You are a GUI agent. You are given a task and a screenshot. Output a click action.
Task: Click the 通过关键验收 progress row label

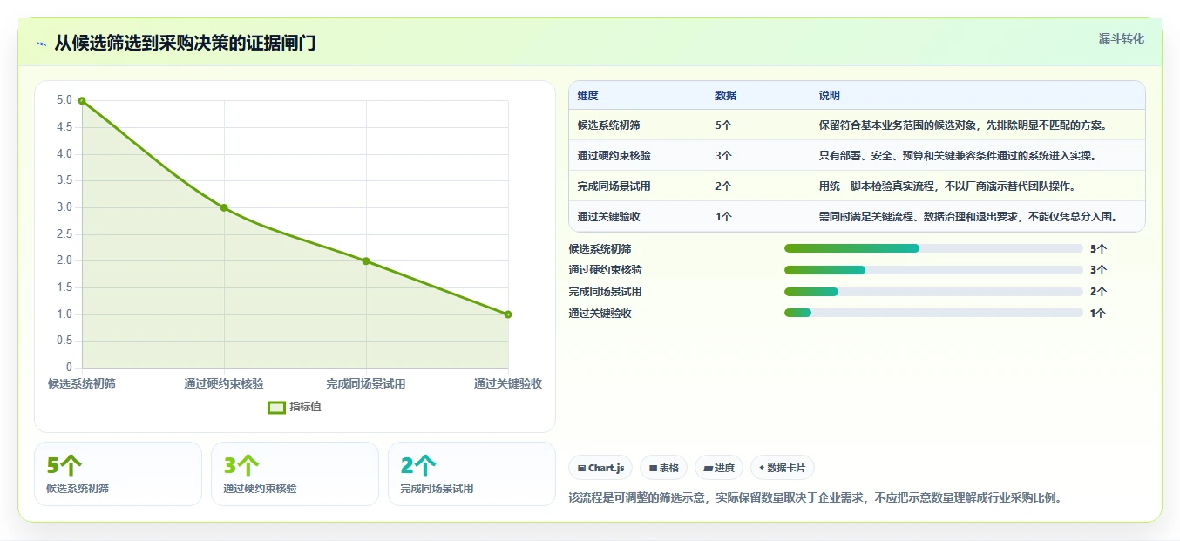point(600,314)
